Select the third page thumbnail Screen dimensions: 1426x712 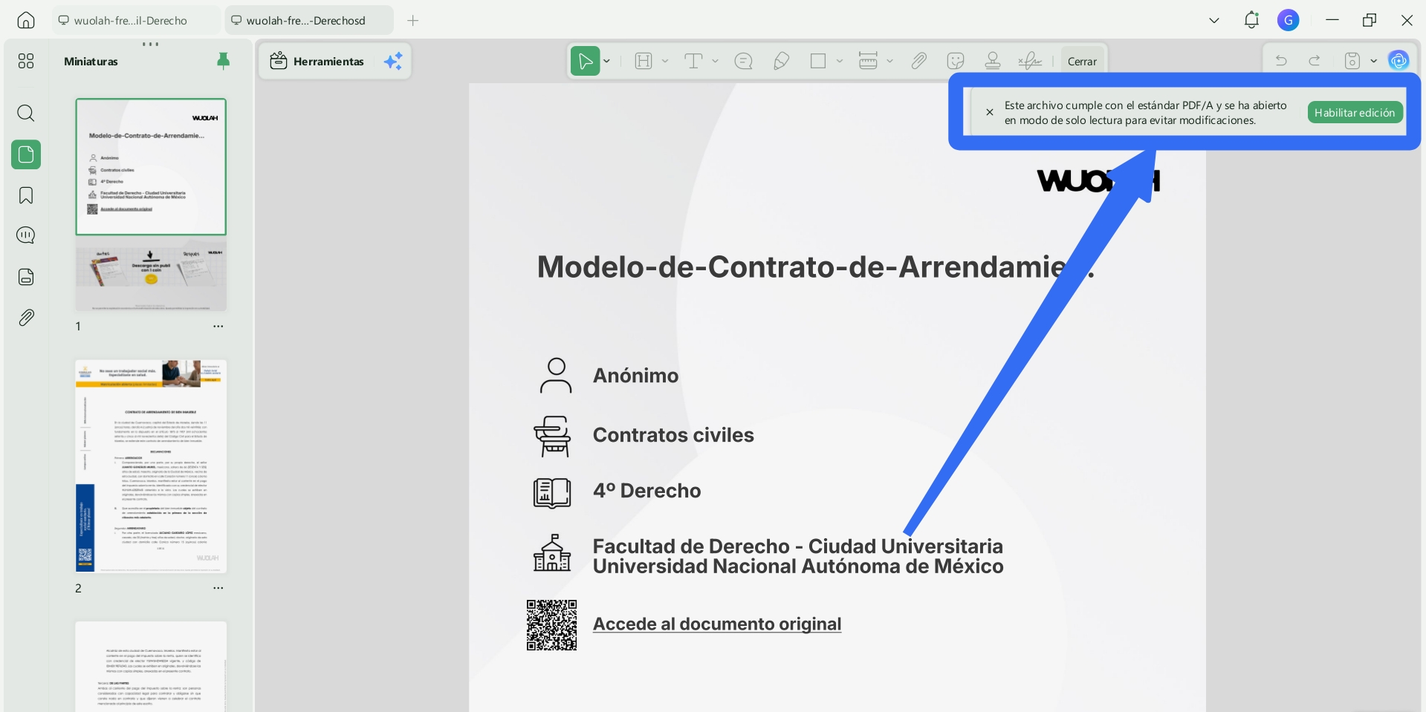pos(151,666)
